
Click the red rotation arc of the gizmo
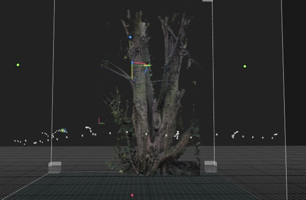140,63
